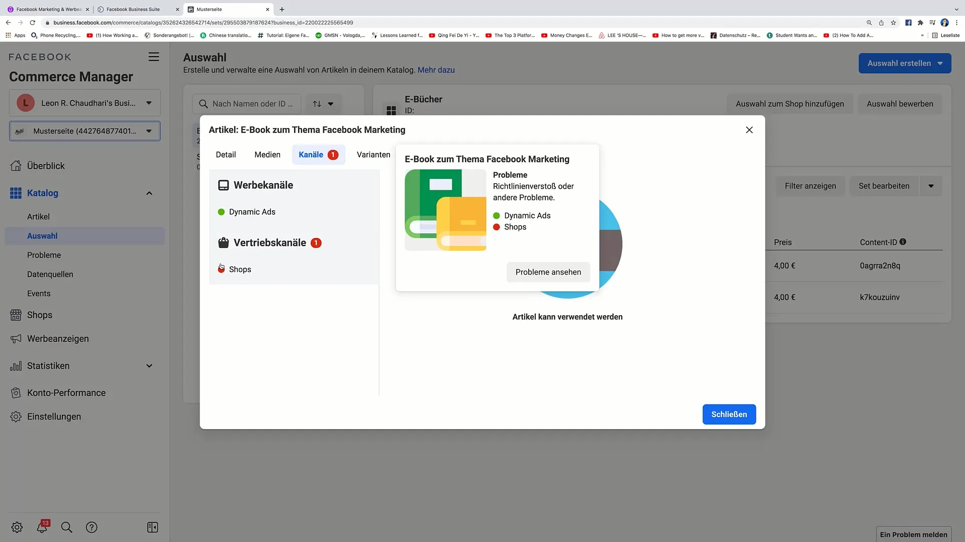
Task: Reload the browser page
Action: click(x=33, y=23)
